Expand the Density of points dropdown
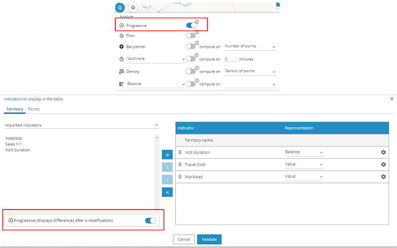 point(250,71)
